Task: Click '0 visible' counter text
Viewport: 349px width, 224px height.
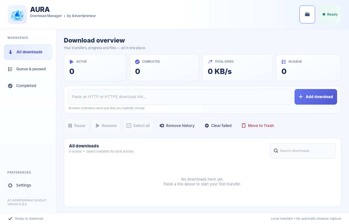Action: pyautogui.click(x=75, y=151)
